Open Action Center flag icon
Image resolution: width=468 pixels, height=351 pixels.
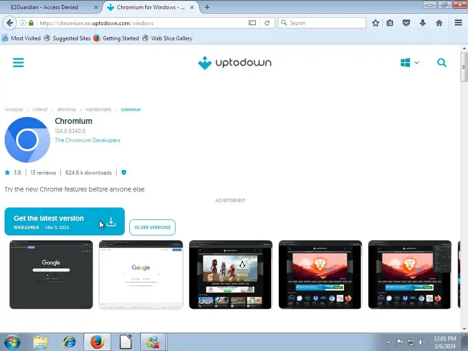[x=399, y=342]
